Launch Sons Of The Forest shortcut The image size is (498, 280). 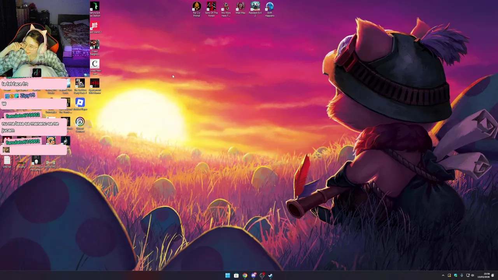[211, 9]
